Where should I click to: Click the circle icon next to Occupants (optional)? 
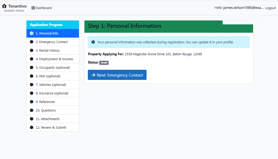[31, 67]
